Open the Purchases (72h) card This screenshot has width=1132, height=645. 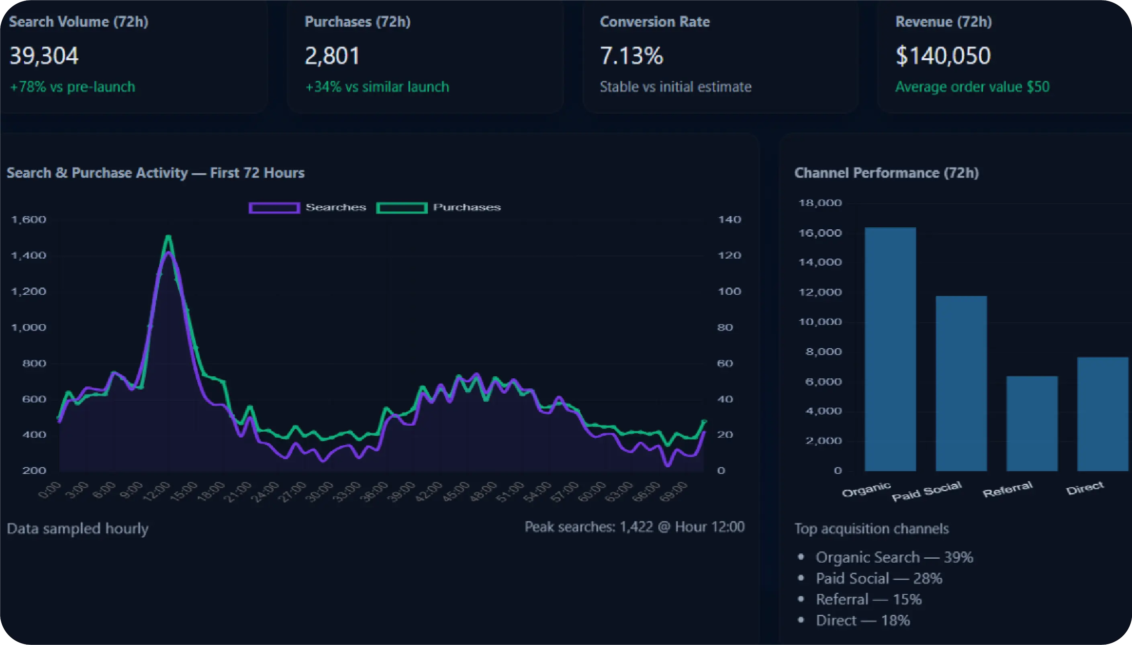(x=425, y=55)
